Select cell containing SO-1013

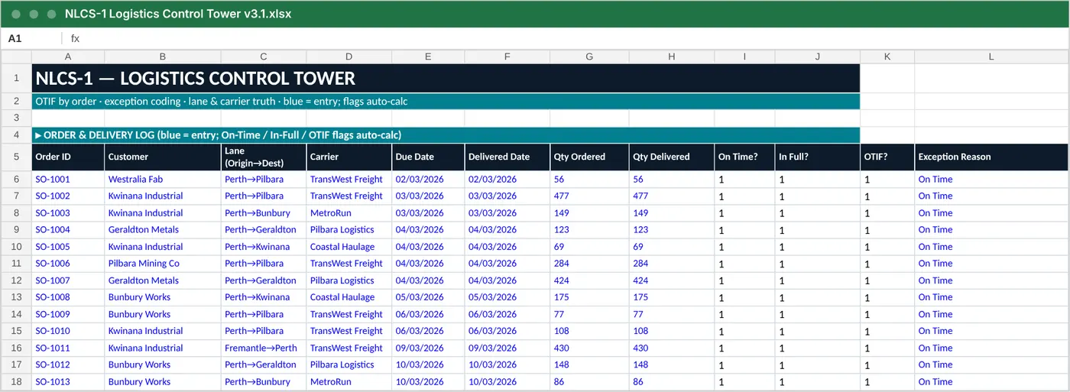point(68,381)
